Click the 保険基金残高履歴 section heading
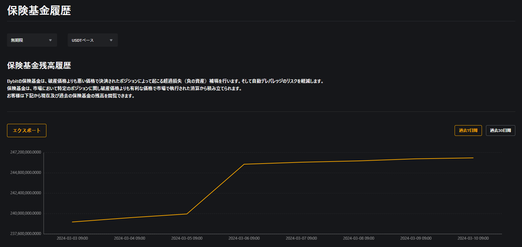 click(39, 65)
